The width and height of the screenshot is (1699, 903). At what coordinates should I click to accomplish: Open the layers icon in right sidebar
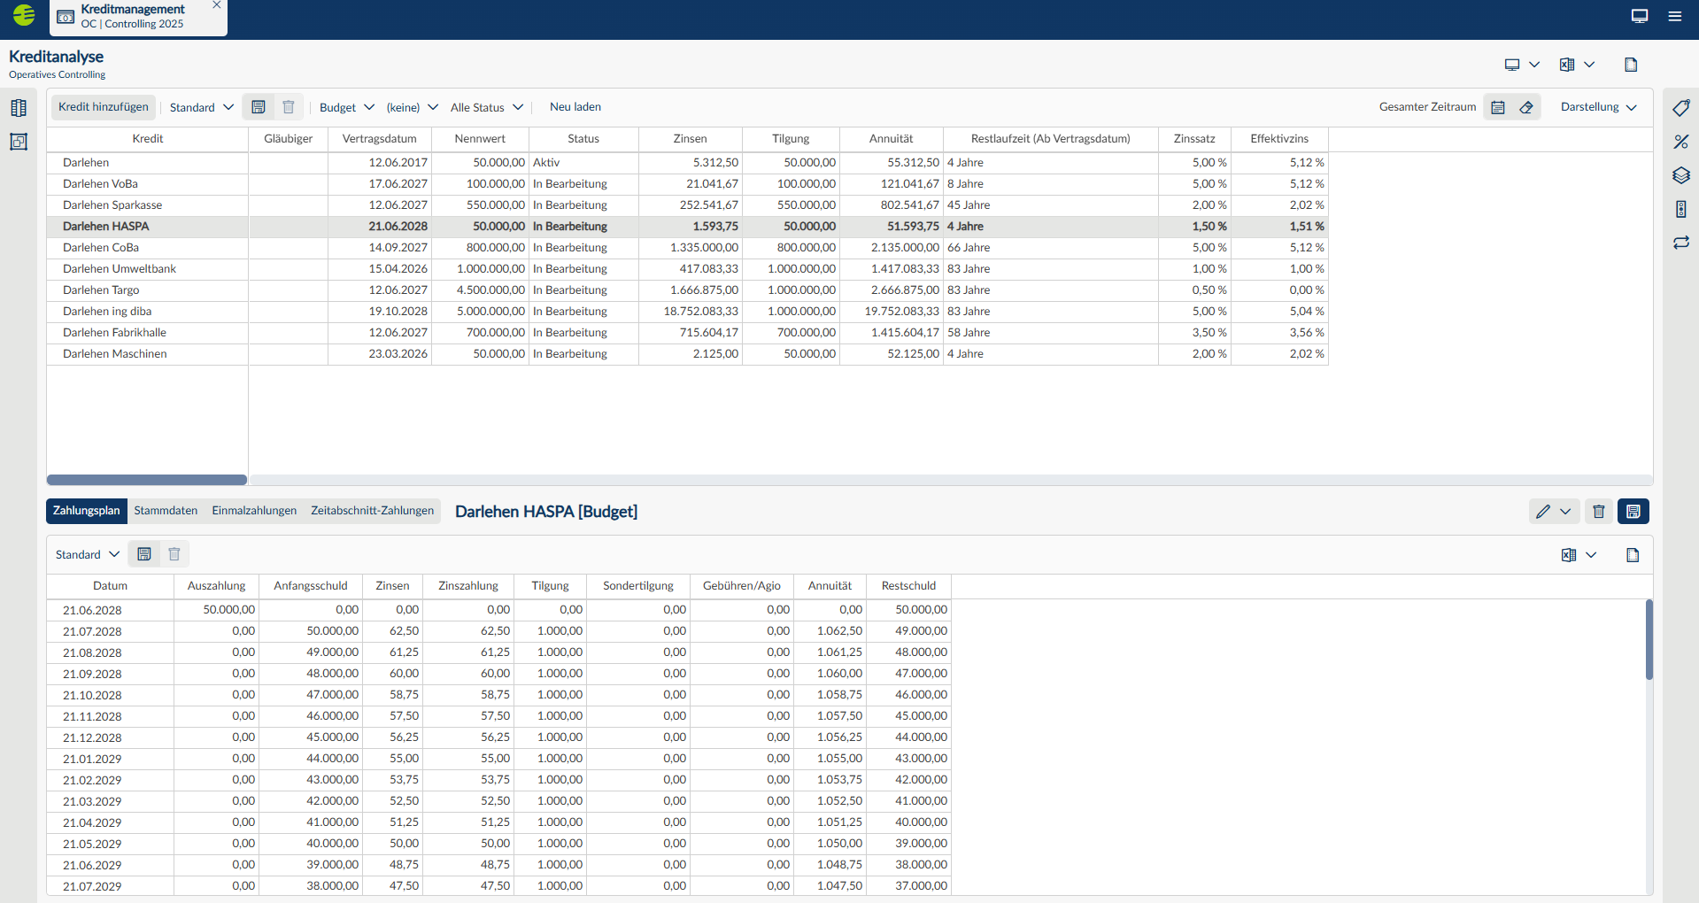point(1680,175)
